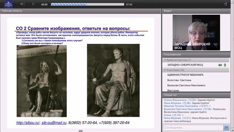Viewport: 234px width, 132px height.
Task: Click the small handle below the slide
Action: coord(80,131)
